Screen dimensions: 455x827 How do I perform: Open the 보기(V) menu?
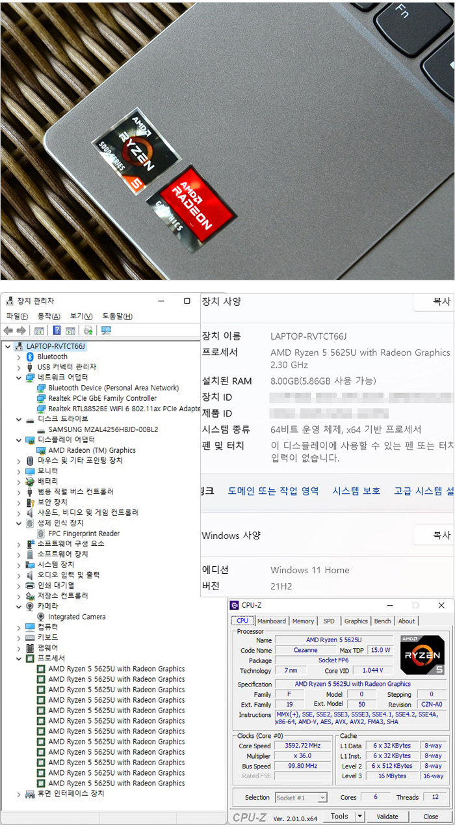(x=81, y=316)
